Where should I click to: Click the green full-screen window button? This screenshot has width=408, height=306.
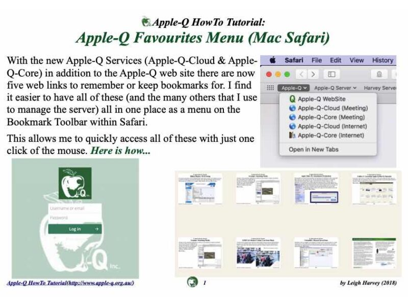287,74
